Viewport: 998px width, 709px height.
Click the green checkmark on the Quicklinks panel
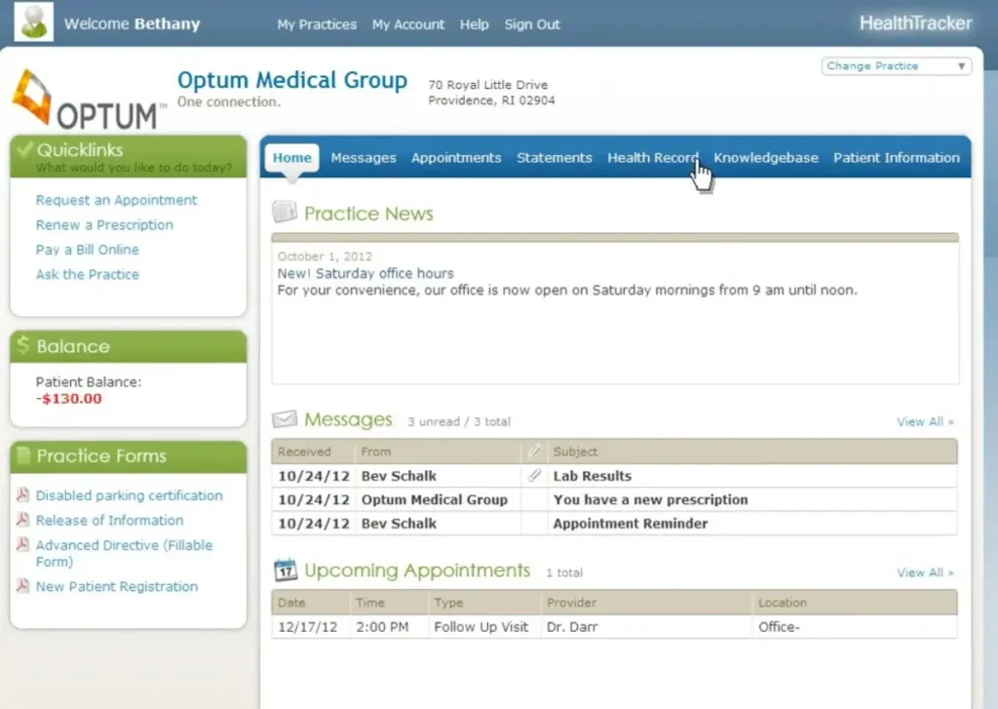(x=25, y=146)
